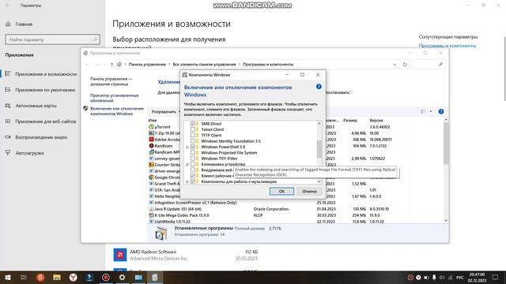Uncheck the SMB Direct checkbox
506x284 pixels.
[x=193, y=124]
